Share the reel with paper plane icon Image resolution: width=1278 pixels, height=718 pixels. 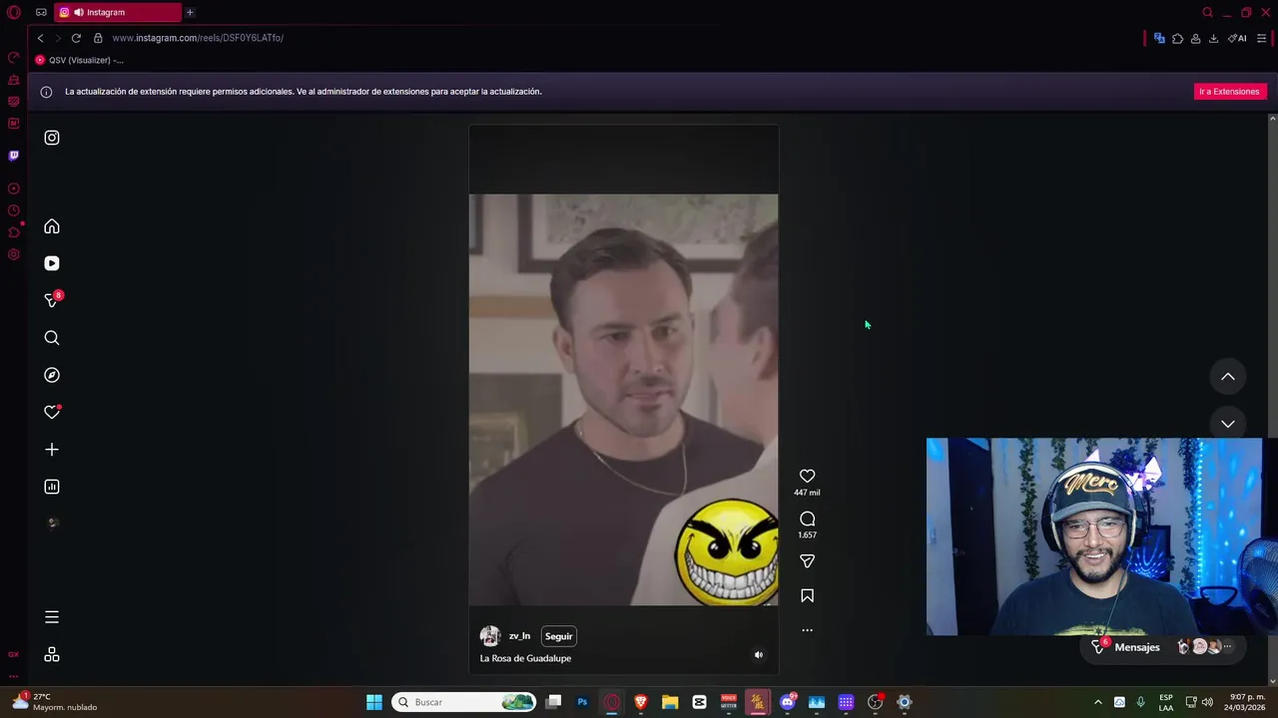(x=807, y=561)
